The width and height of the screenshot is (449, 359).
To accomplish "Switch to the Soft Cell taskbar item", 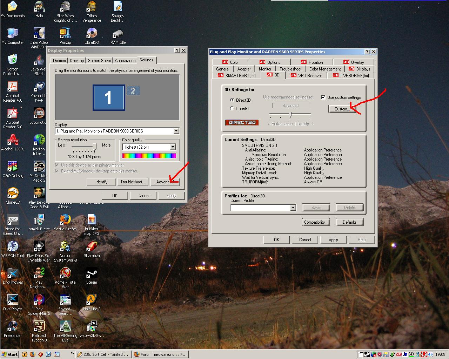I will (104, 354).
